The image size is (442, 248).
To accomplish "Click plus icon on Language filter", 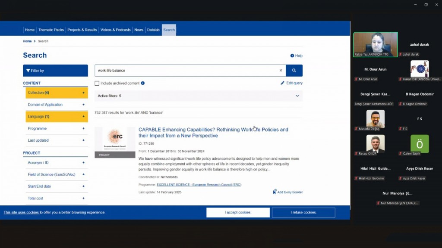I will pyautogui.click(x=83, y=116).
